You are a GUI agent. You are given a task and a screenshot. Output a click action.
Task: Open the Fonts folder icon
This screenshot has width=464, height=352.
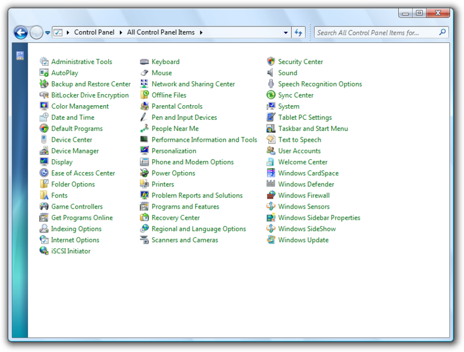(44, 196)
